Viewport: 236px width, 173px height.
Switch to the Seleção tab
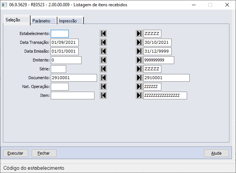[x=17, y=20]
